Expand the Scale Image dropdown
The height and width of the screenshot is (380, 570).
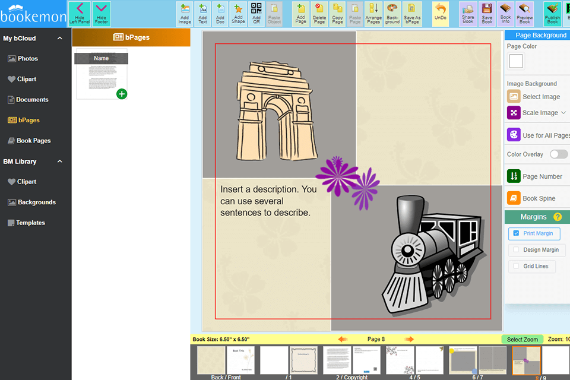click(x=563, y=113)
